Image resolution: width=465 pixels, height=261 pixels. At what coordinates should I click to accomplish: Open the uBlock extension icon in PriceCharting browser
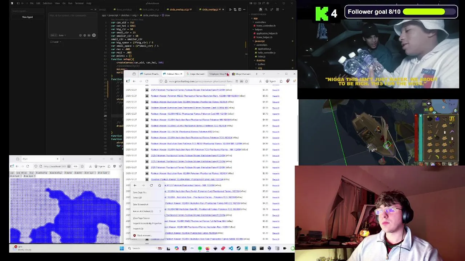pyautogui.click(x=288, y=81)
